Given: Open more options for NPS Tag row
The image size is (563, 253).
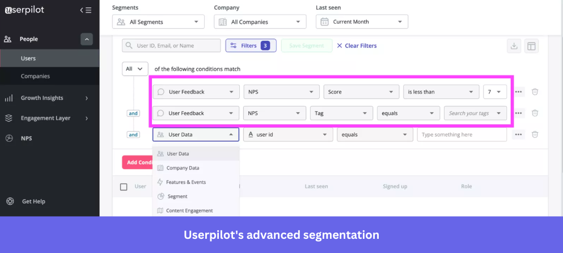Looking at the screenshot, I should click(518, 113).
